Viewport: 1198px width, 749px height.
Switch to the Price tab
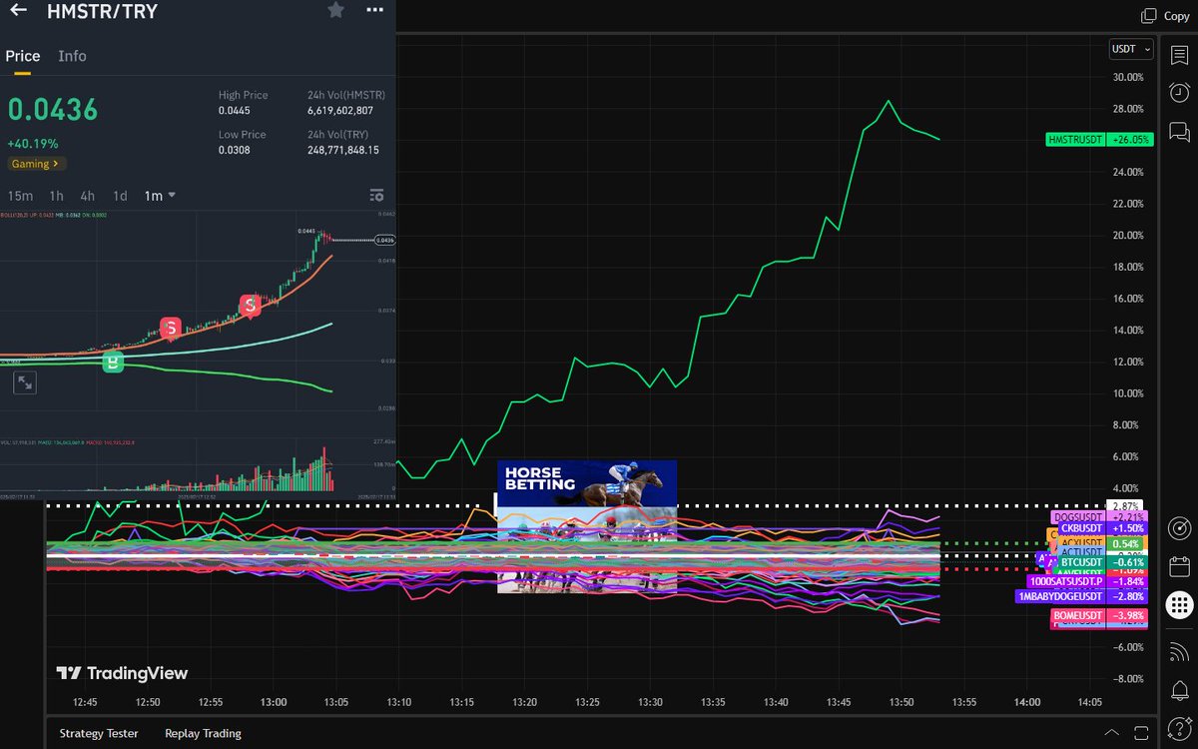[x=23, y=56]
